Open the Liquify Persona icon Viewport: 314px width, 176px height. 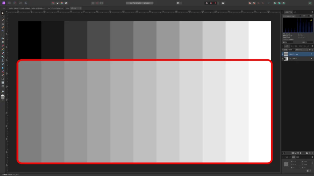pyautogui.click(x=9, y=3)
